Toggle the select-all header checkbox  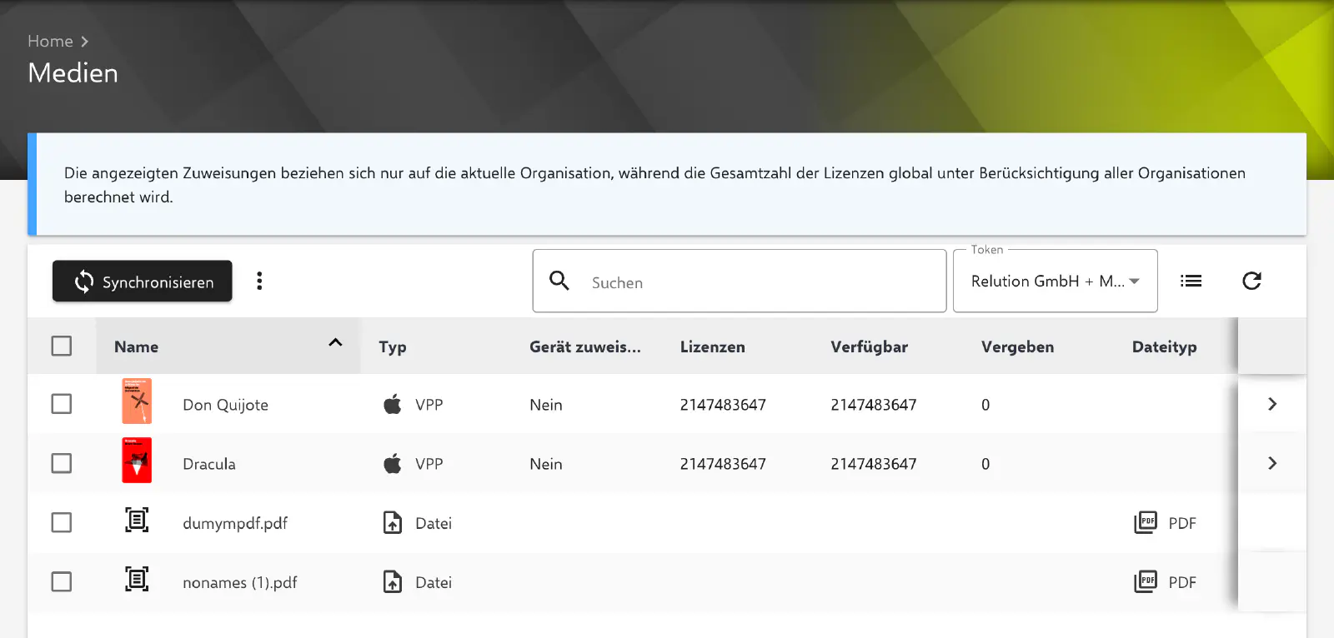(62, 346)
